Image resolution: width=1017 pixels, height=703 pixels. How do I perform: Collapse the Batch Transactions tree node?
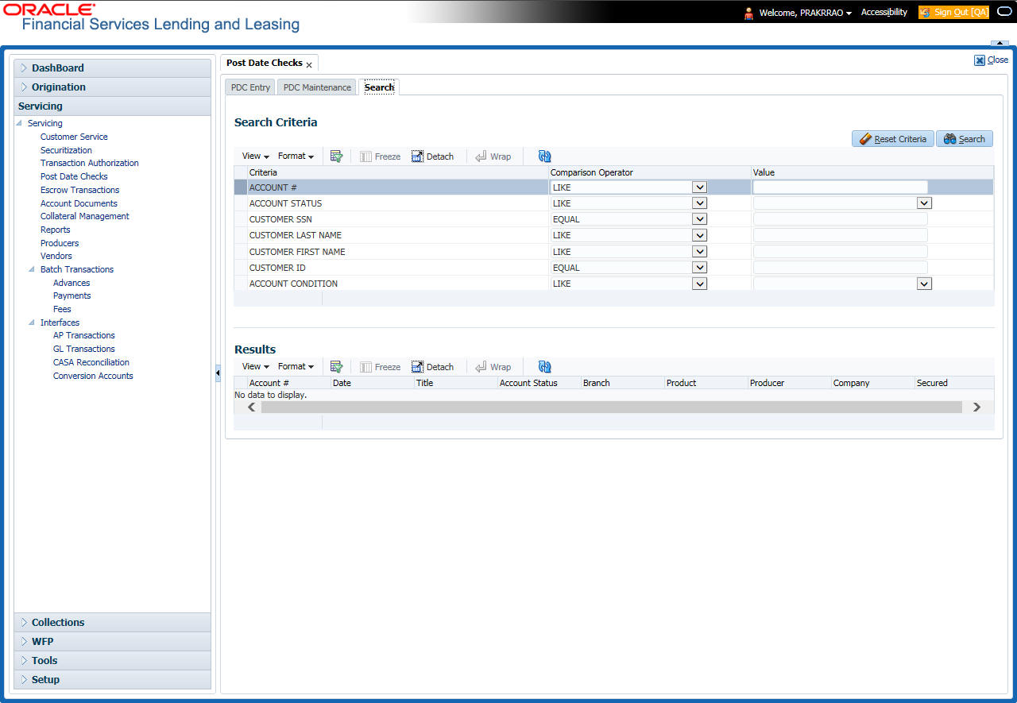pos(32,269)
